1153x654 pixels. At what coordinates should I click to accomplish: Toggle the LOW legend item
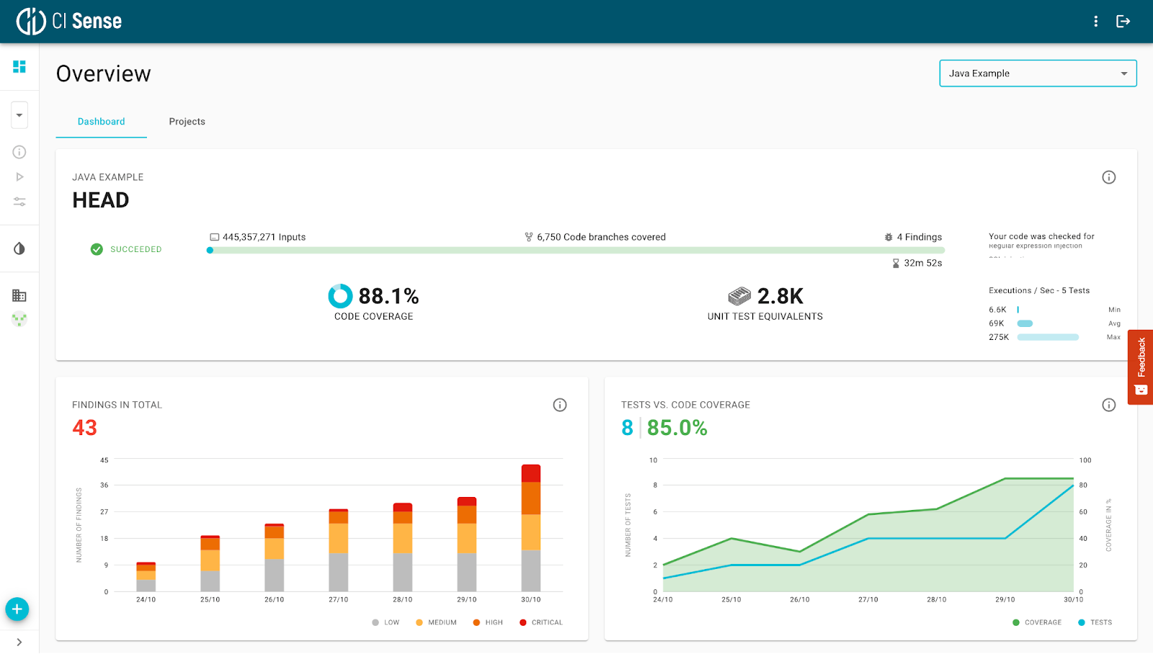386,622
